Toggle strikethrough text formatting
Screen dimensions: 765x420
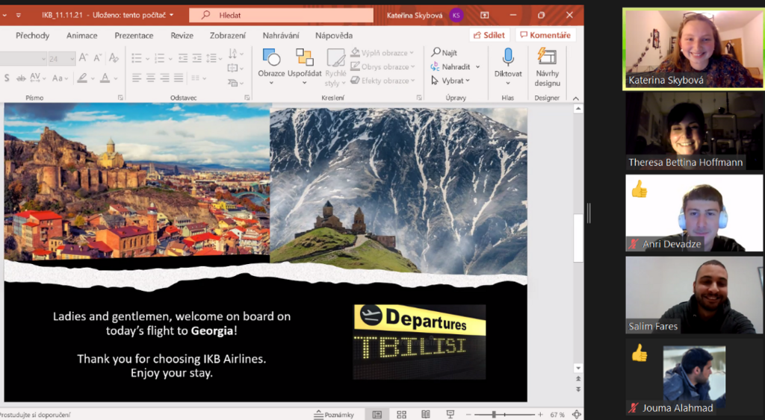point(21,78)
